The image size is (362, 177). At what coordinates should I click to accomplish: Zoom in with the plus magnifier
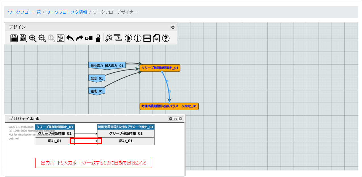(33, 38)
